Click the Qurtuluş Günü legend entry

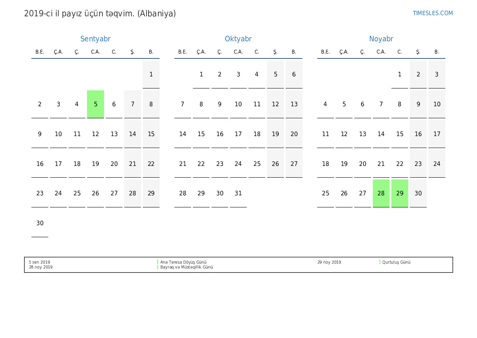coord(396,262)
